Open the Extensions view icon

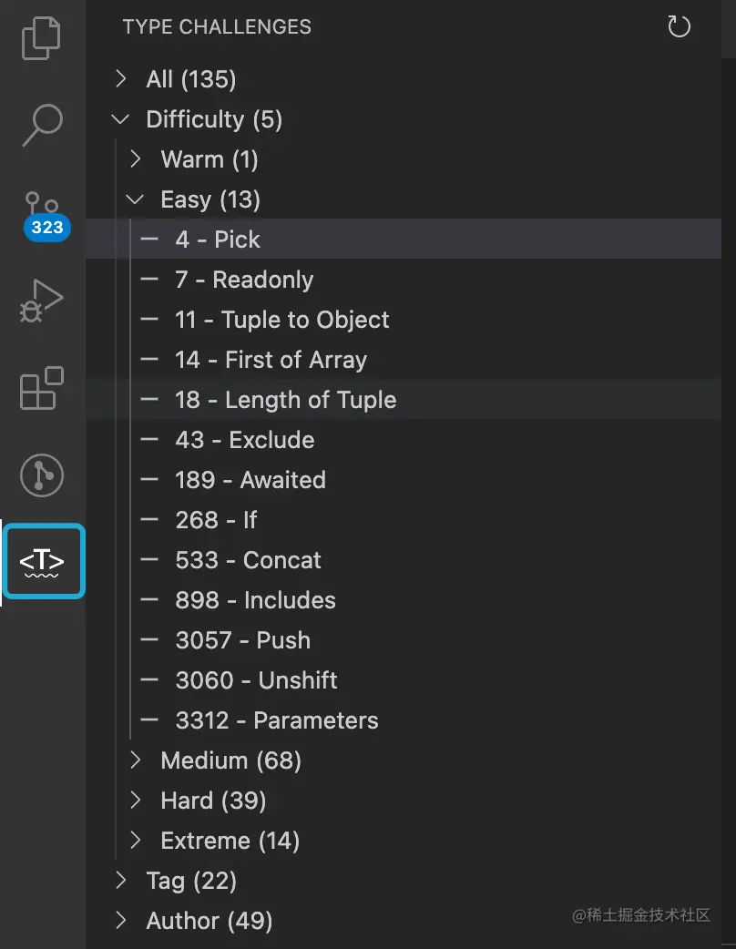click(42, 388)
